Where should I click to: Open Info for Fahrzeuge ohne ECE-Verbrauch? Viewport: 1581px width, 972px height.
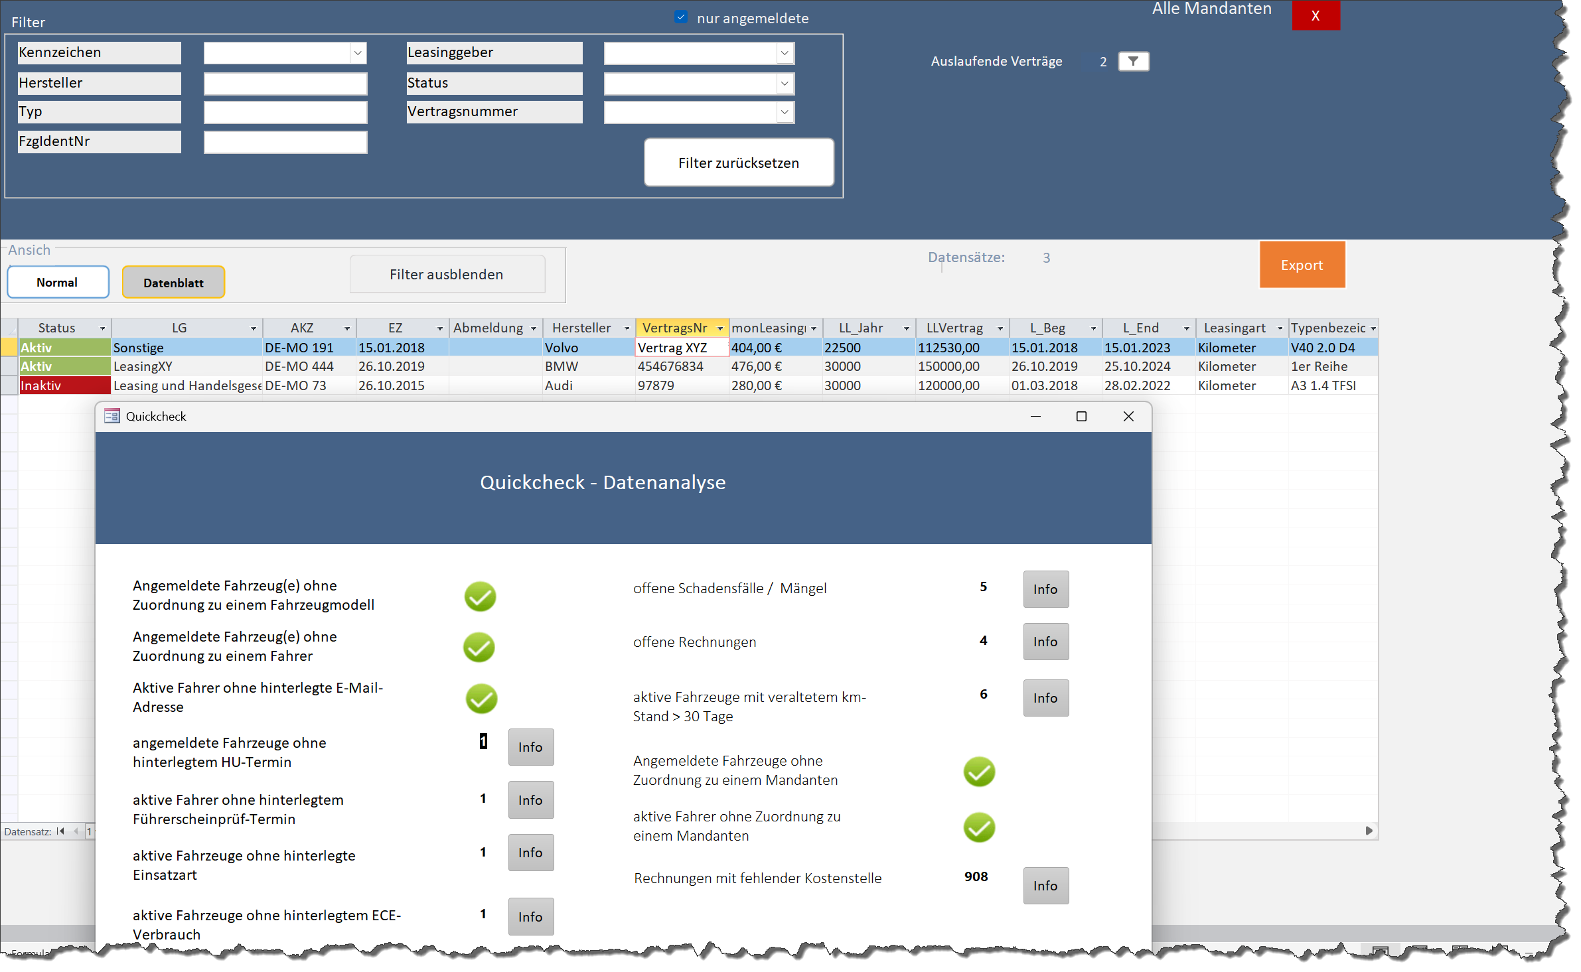click(530, 917)
